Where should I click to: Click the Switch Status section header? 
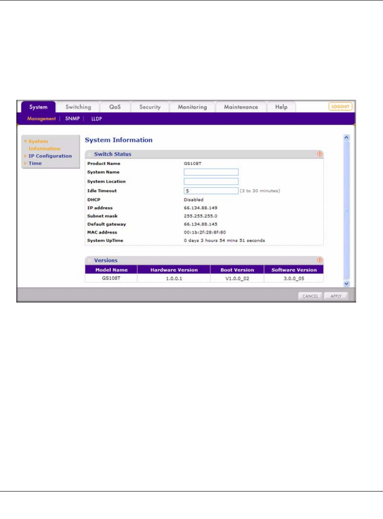(x=204, y=154)
